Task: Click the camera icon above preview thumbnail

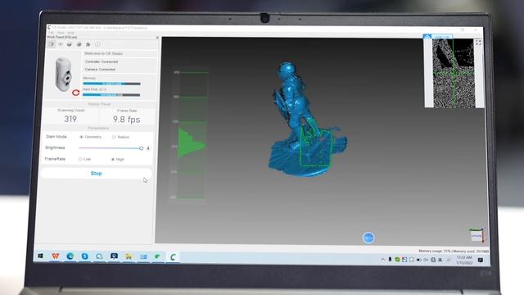Action: pyautogui.click(x=427, y=36)
